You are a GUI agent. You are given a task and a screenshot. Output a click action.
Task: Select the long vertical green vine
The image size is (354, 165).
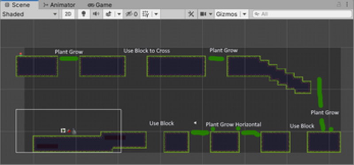(320, 92)
